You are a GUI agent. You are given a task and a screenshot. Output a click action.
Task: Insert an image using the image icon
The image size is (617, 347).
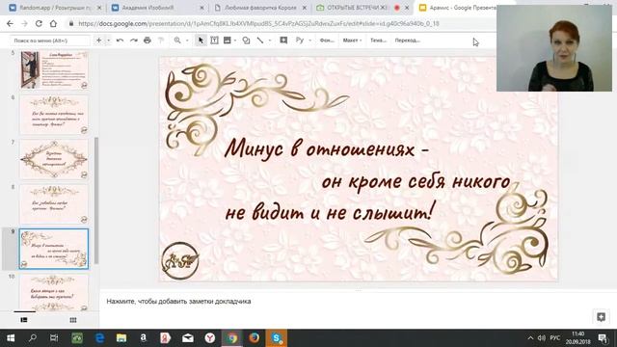tap(228, 40)
